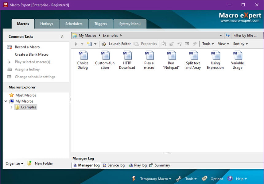Click the lightning bolt Temporary Macro icon
Image resolution: width=264 pixels, height=184 pixels.
click(134, 178)
